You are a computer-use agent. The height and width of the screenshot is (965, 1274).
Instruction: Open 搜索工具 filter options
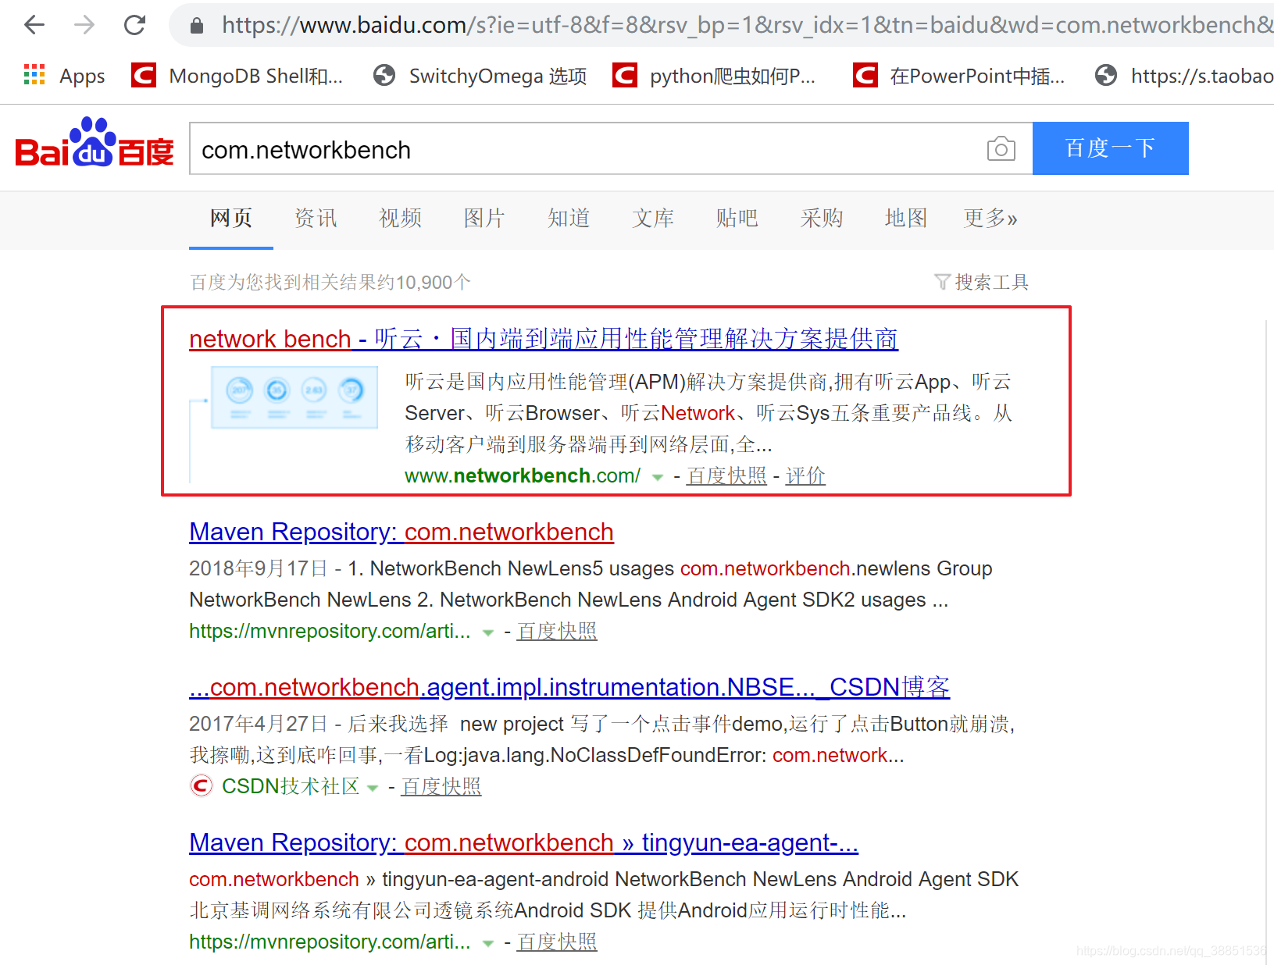tap(982, 282)
